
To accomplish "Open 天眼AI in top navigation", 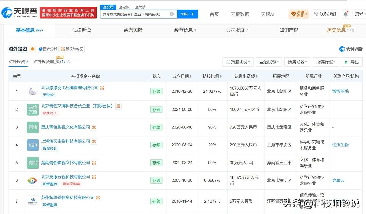I will 267,14.
